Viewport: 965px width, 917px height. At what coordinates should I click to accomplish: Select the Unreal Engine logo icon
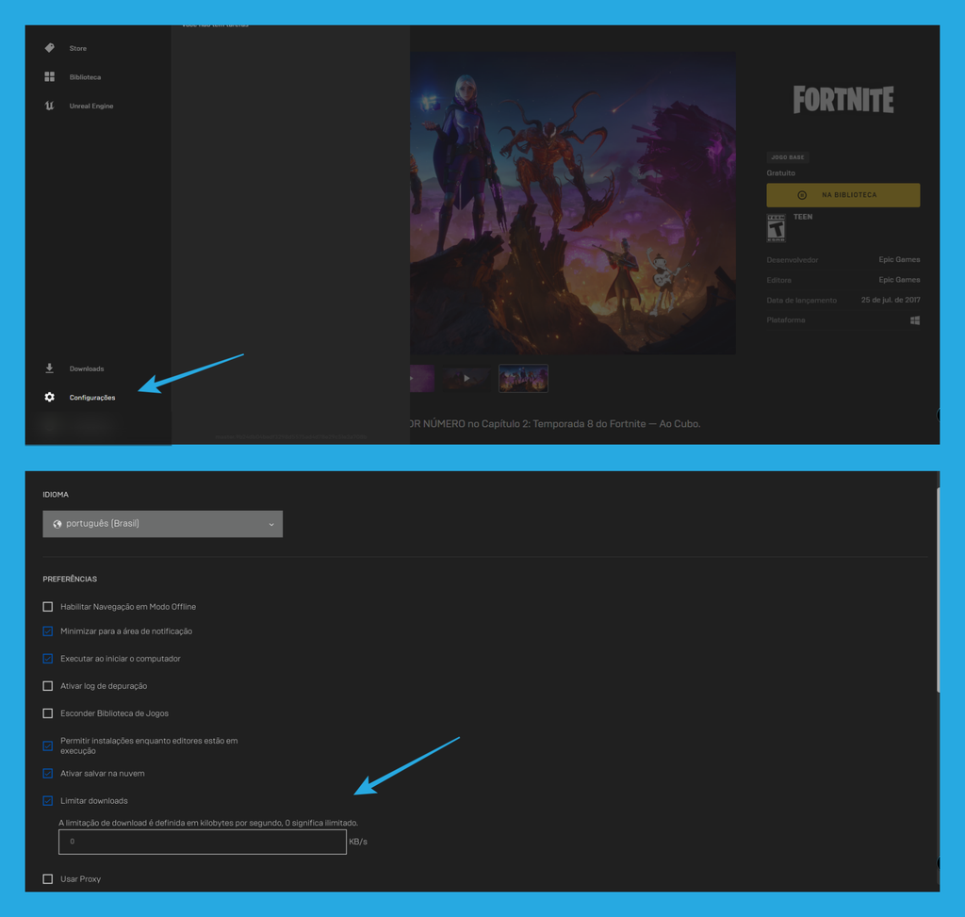49,106
